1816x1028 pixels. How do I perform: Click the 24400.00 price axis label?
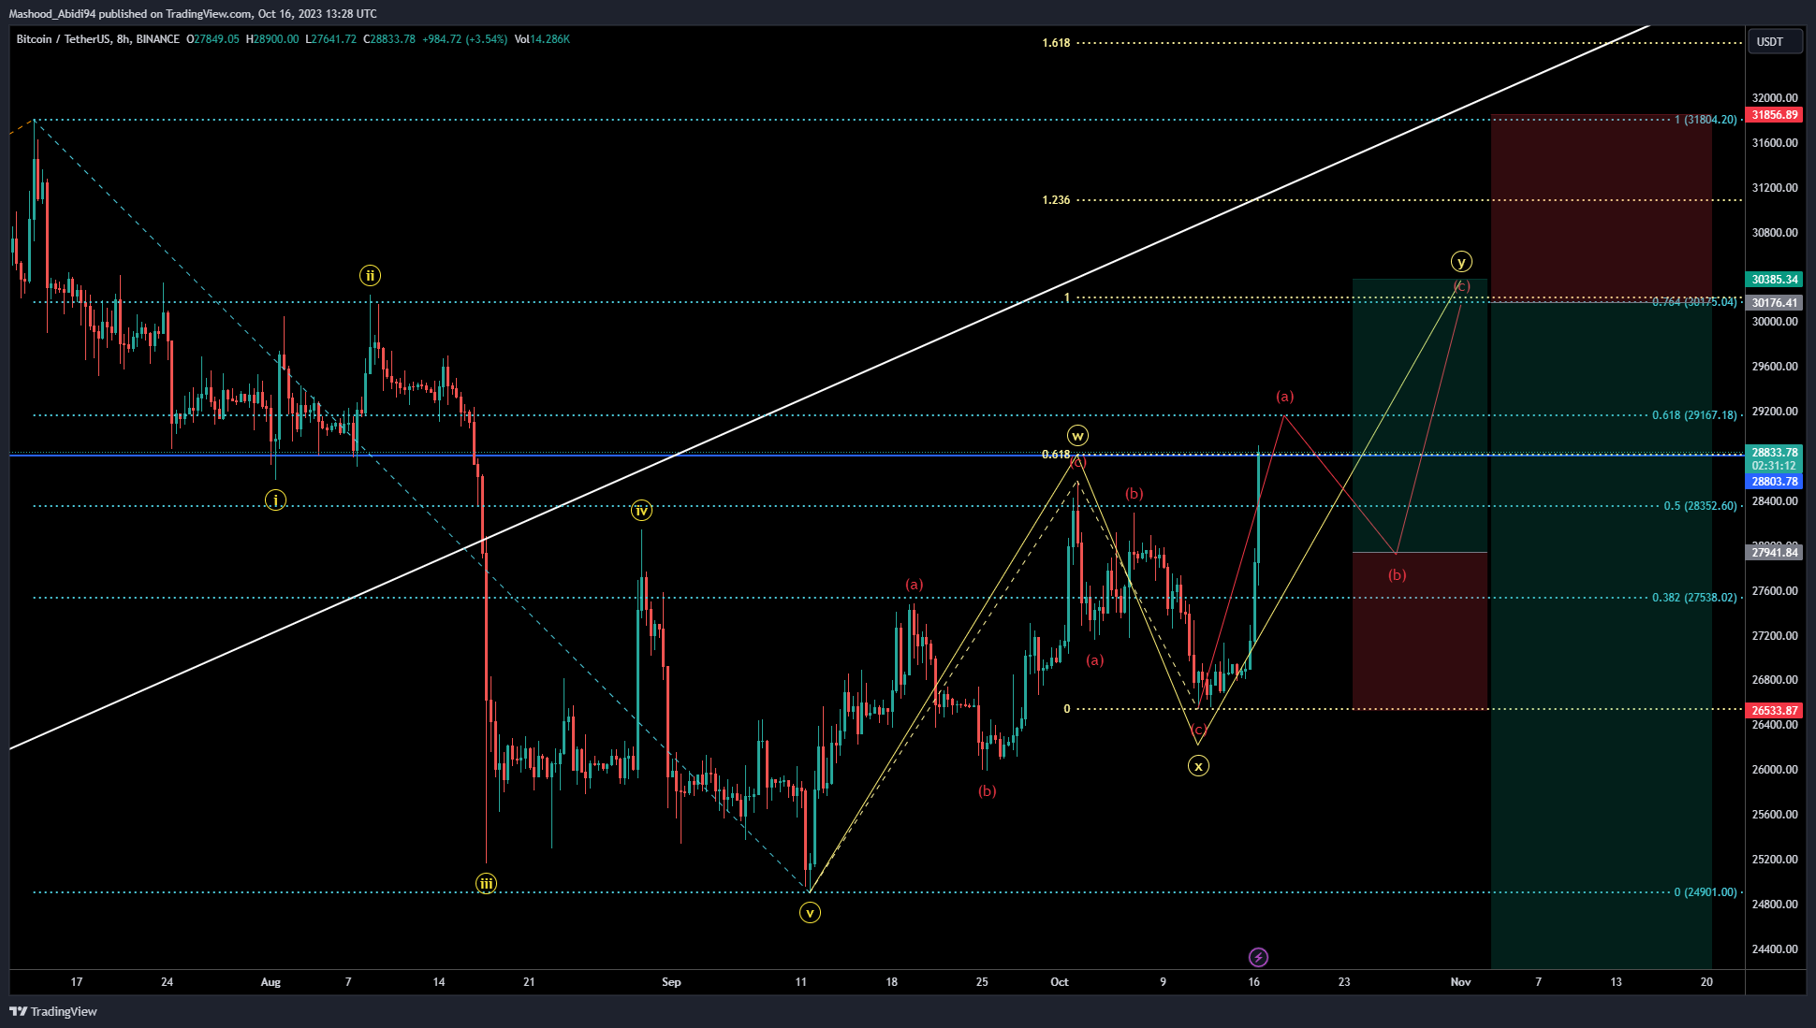tap(1775, 949)
